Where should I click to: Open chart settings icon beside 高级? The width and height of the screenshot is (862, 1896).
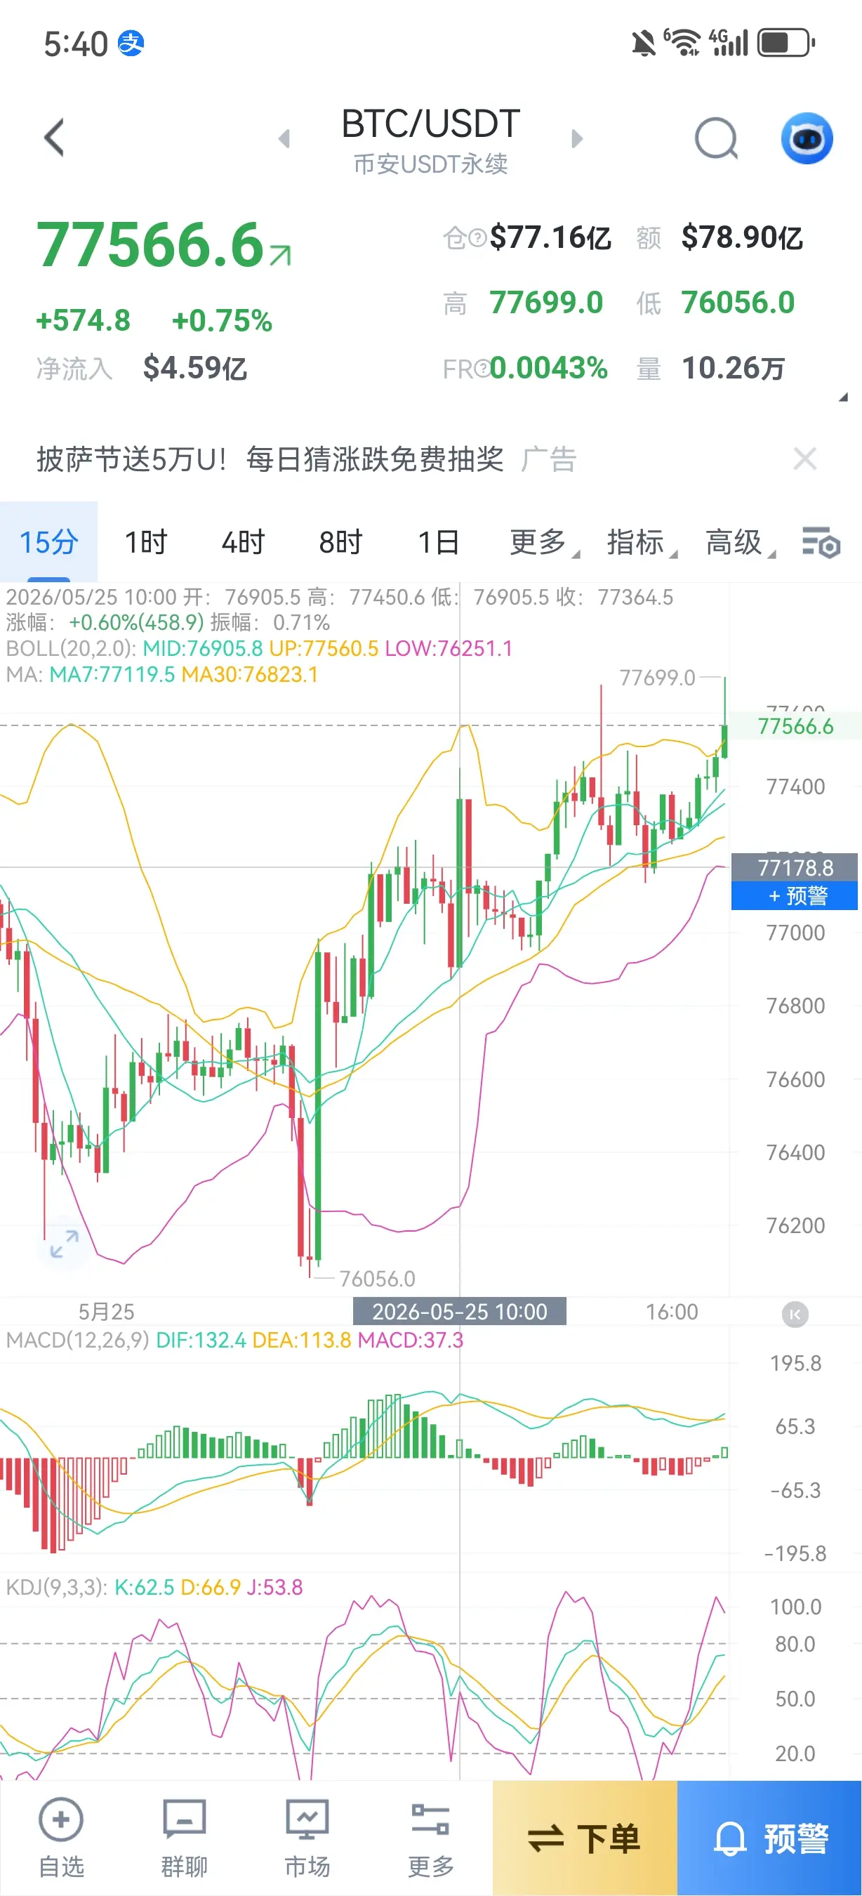(x=821, y=542)
